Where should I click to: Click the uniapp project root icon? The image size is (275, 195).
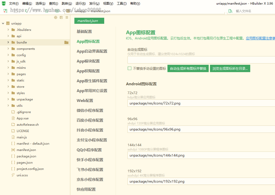point(8,23)
